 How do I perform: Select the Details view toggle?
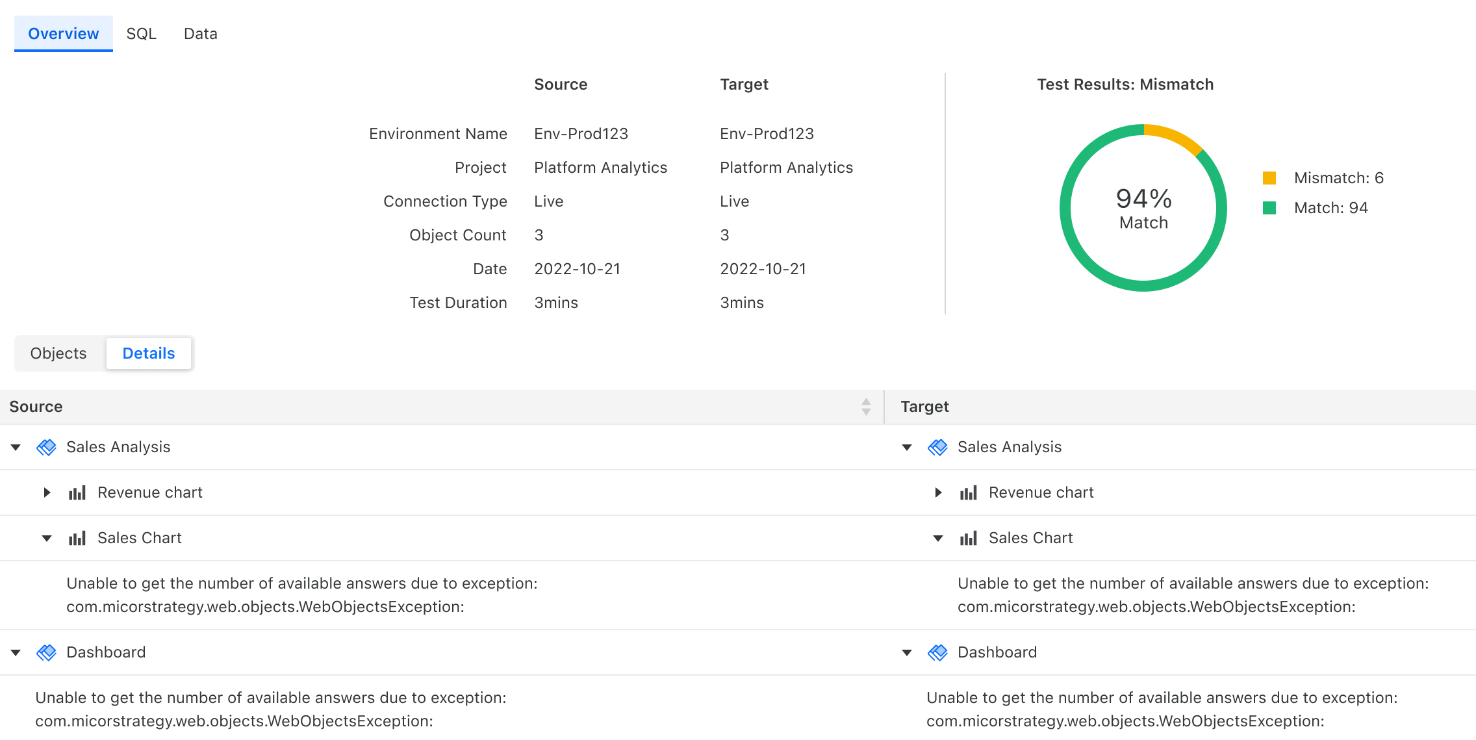click(x=149, y=353)
